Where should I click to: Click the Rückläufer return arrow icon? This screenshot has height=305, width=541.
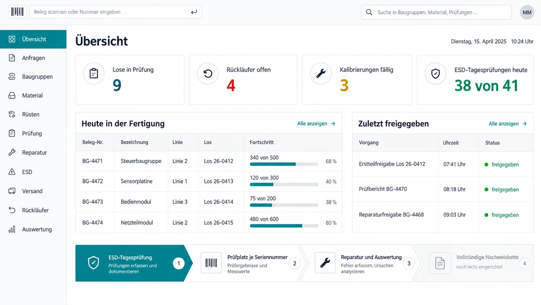12,210
